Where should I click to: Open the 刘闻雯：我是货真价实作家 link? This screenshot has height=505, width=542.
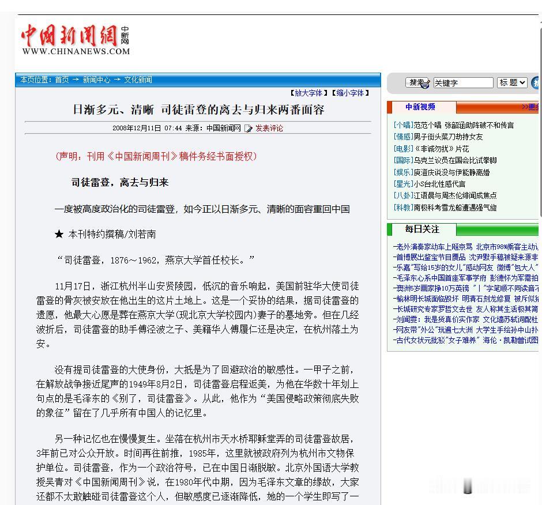click(437, 319)
